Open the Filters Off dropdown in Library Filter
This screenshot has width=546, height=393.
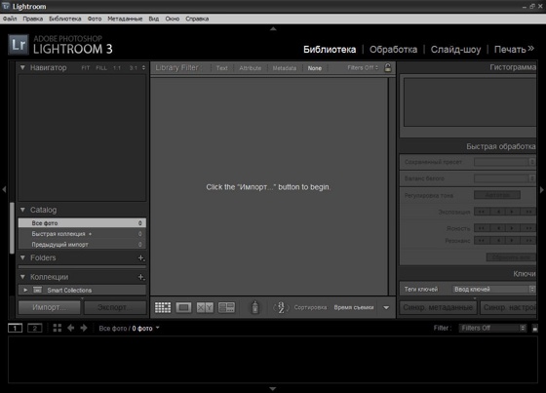363,67
